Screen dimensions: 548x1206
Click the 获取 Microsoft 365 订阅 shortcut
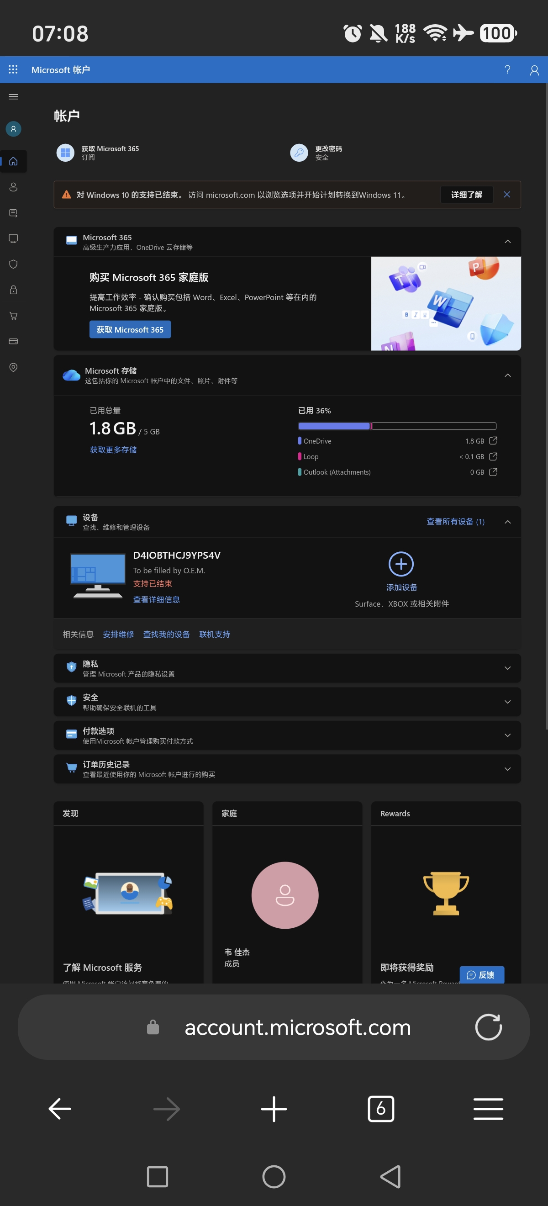click(x=98, y=153)
